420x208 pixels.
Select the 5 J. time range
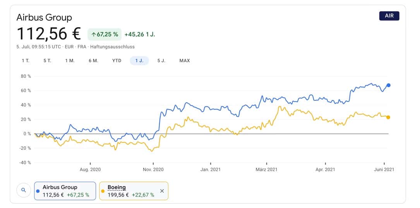point(161,61)
